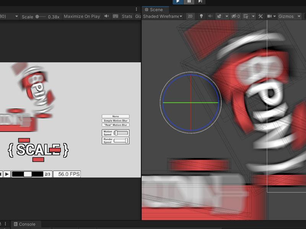Open the Scene camera settings dropdown arrow
Image resolution: width=306 pixels, height=229 pixels.
point(275,16)
